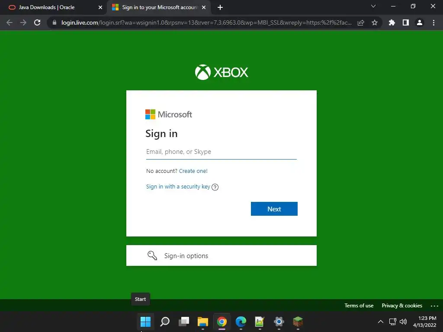
Task: Click the Xbox logo
Action: (x=221, y=72)
